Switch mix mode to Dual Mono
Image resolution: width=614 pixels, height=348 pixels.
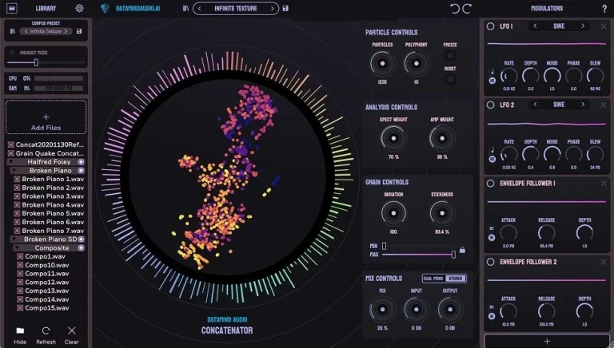[x=433, y=279]
